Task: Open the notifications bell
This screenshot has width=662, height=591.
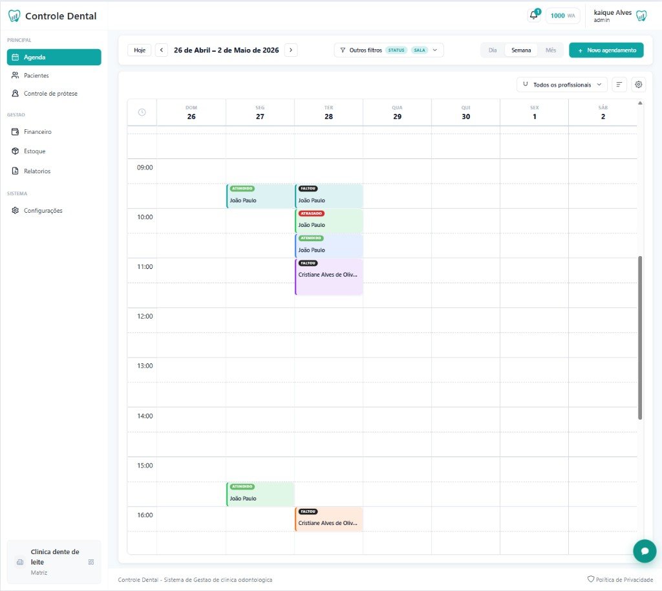Action: tap(533, 16)
